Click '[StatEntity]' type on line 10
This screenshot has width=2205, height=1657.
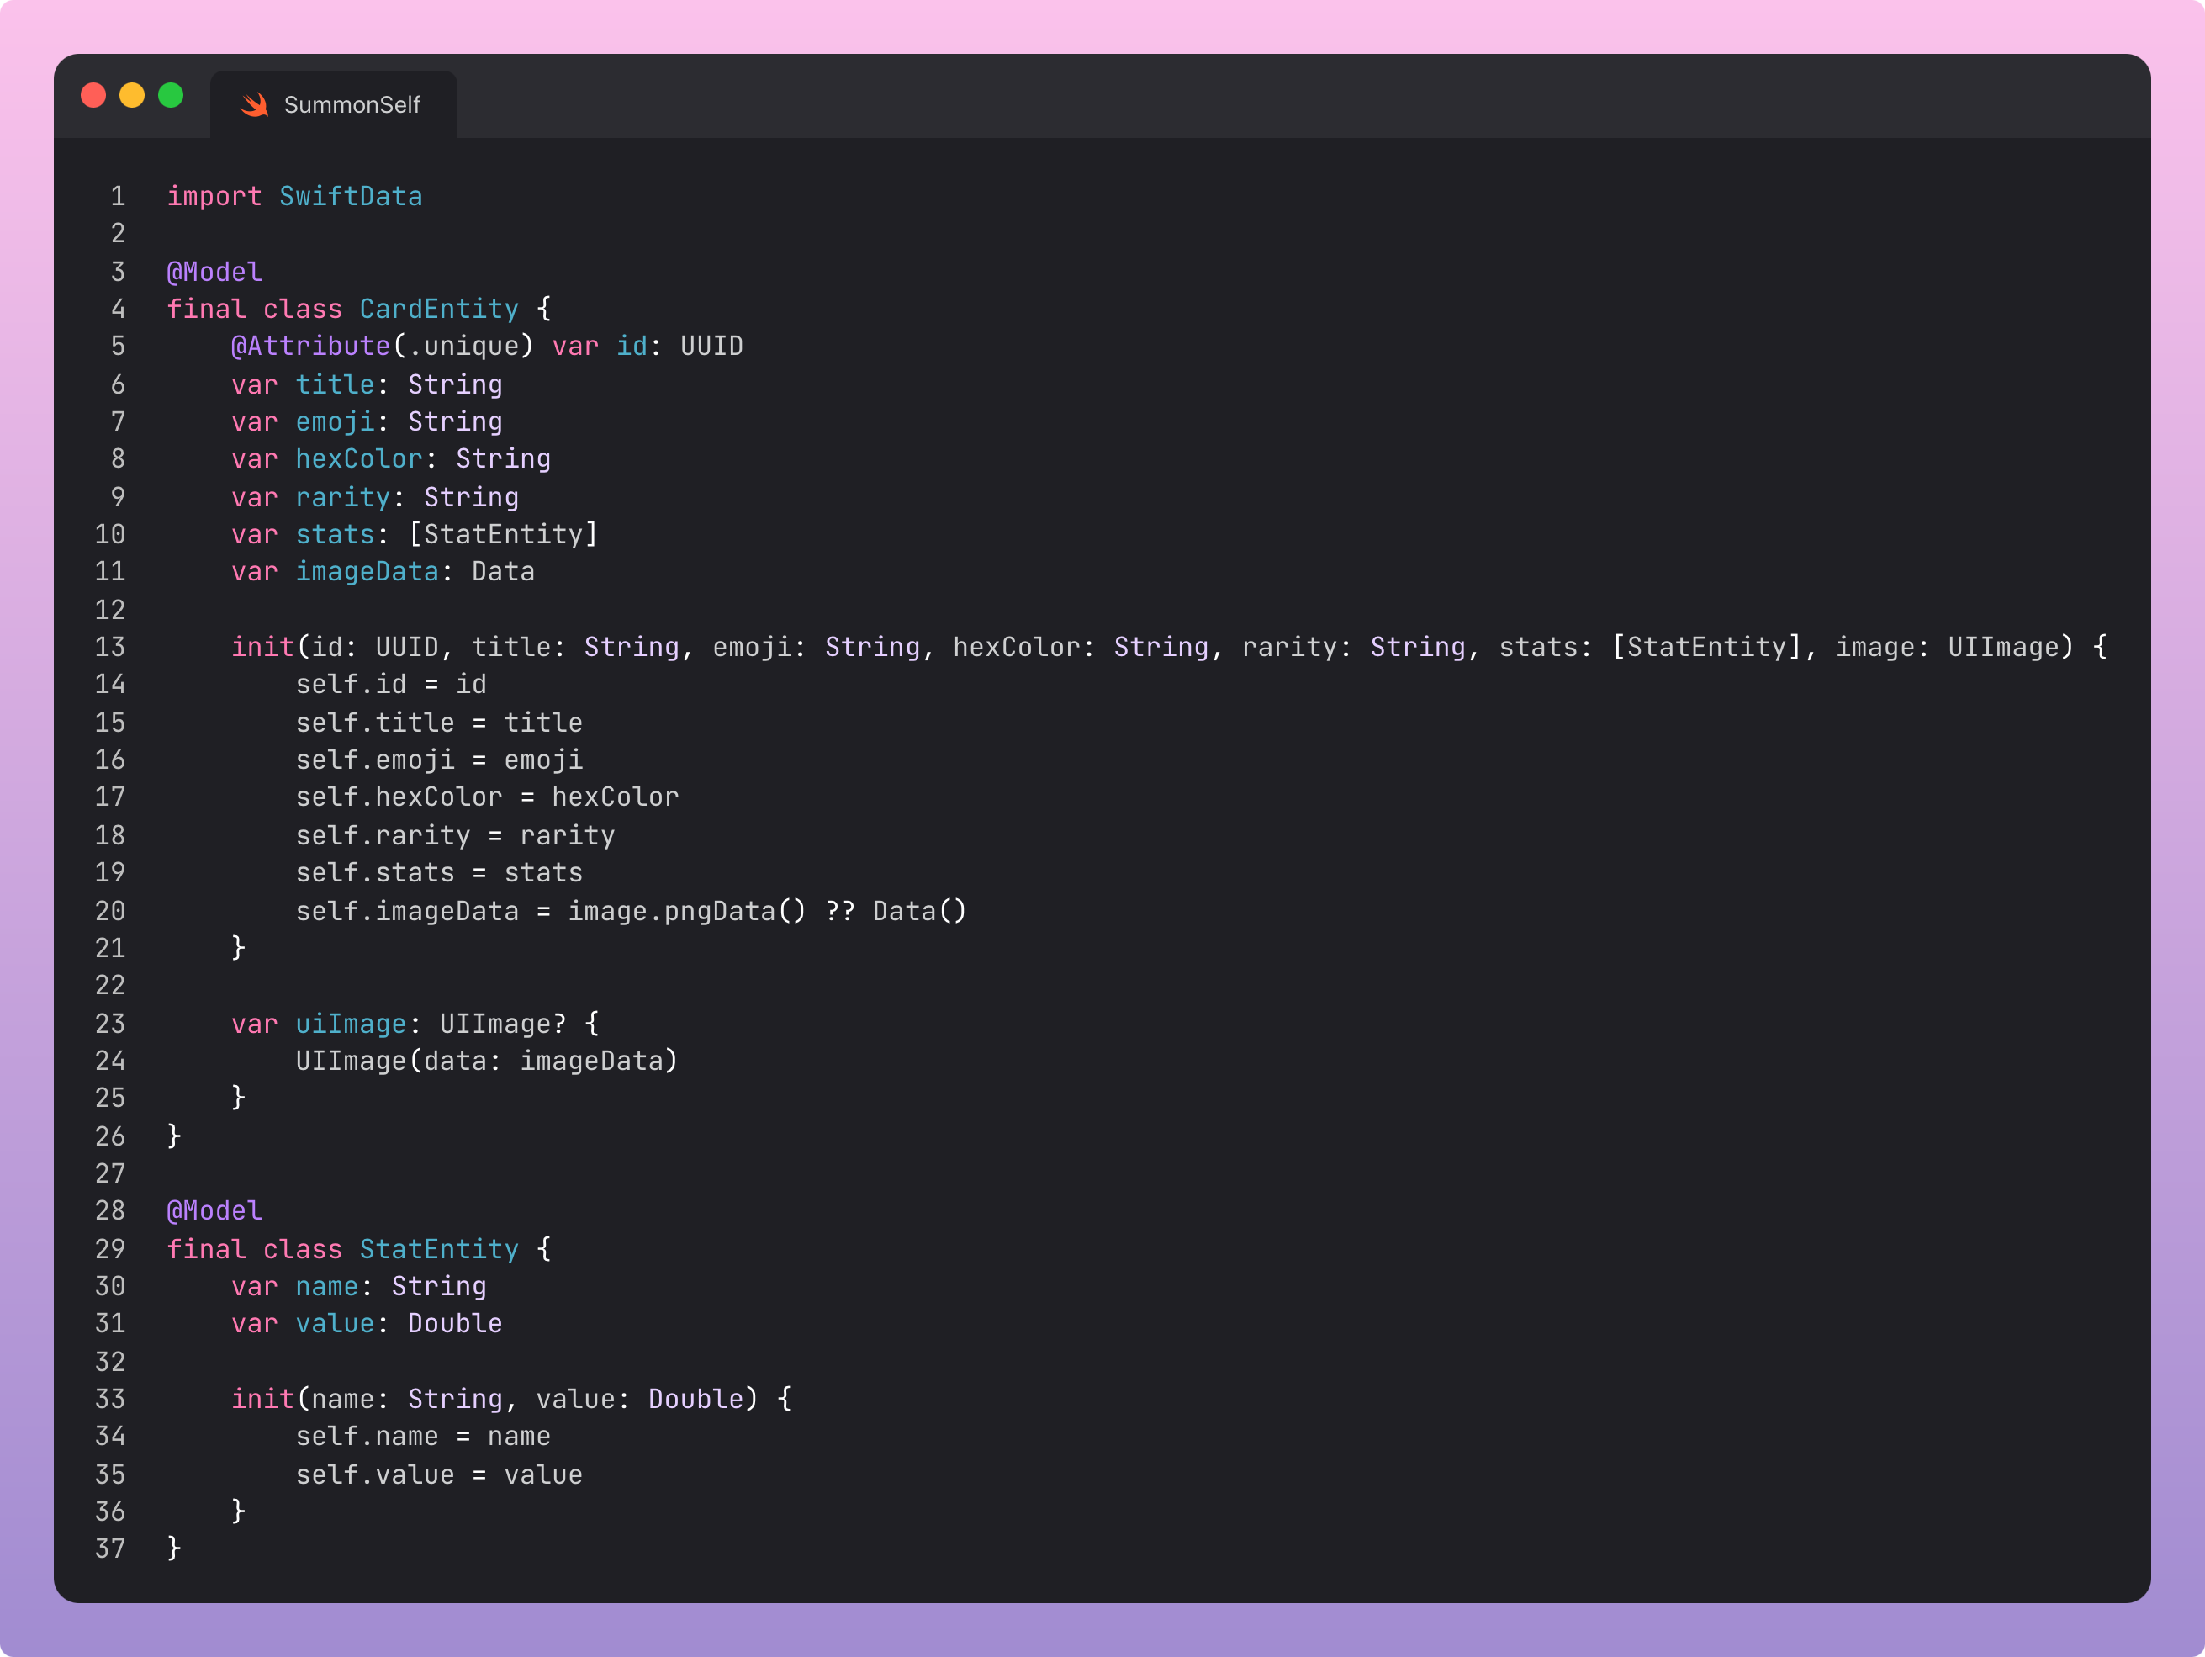[x=504, y=534]
